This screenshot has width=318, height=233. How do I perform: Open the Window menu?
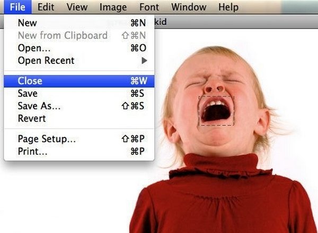(189, 7)
